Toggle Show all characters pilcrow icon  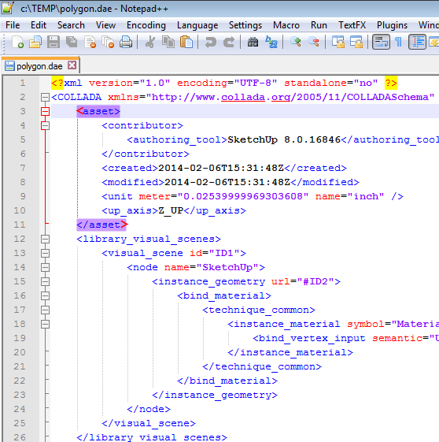pyautogui.click(x=398, y=42)
